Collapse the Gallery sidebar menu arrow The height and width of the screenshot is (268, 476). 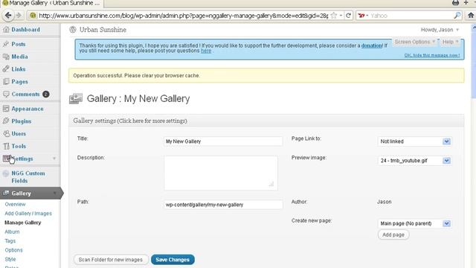click(54, 194)
